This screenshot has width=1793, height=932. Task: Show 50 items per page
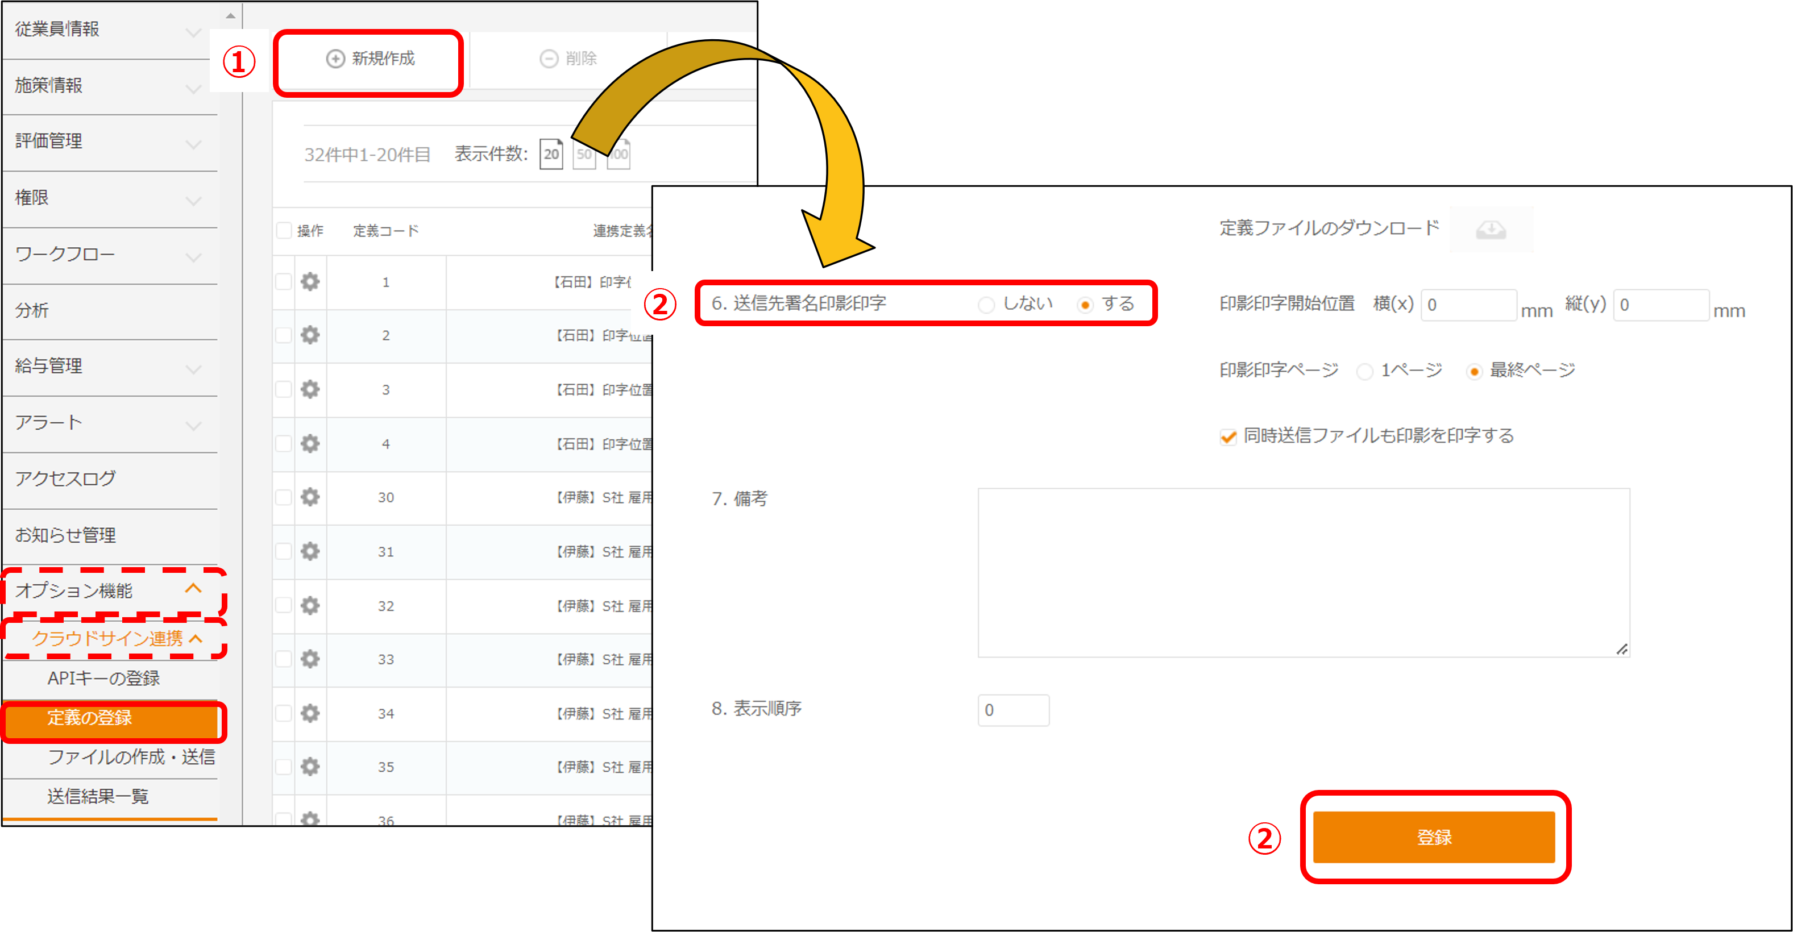pos(584,154)
